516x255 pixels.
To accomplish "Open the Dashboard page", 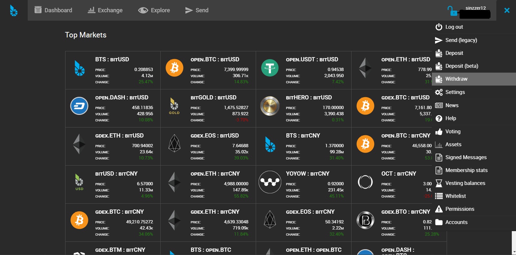I will (53, 10).
